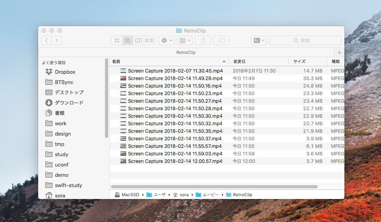Click the back navigation arrow

pos(47,40)
